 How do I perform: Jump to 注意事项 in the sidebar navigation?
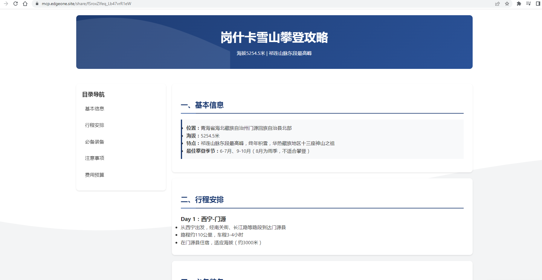coord(94,158)
